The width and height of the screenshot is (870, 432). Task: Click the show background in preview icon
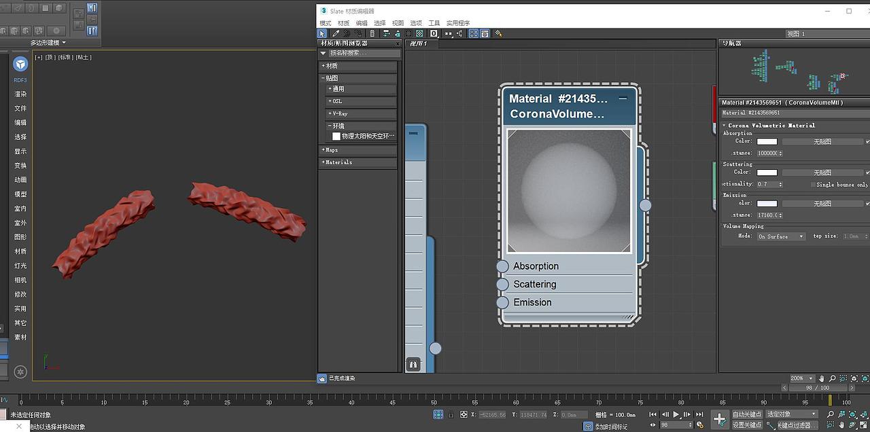click(x=419, y=33)
